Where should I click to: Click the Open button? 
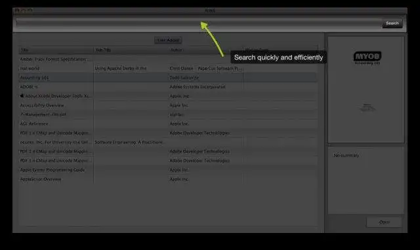(384, 222)
